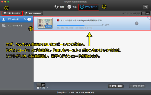Select ダウンロード in the sidebar
151x95 pixels.
[17, 19]
